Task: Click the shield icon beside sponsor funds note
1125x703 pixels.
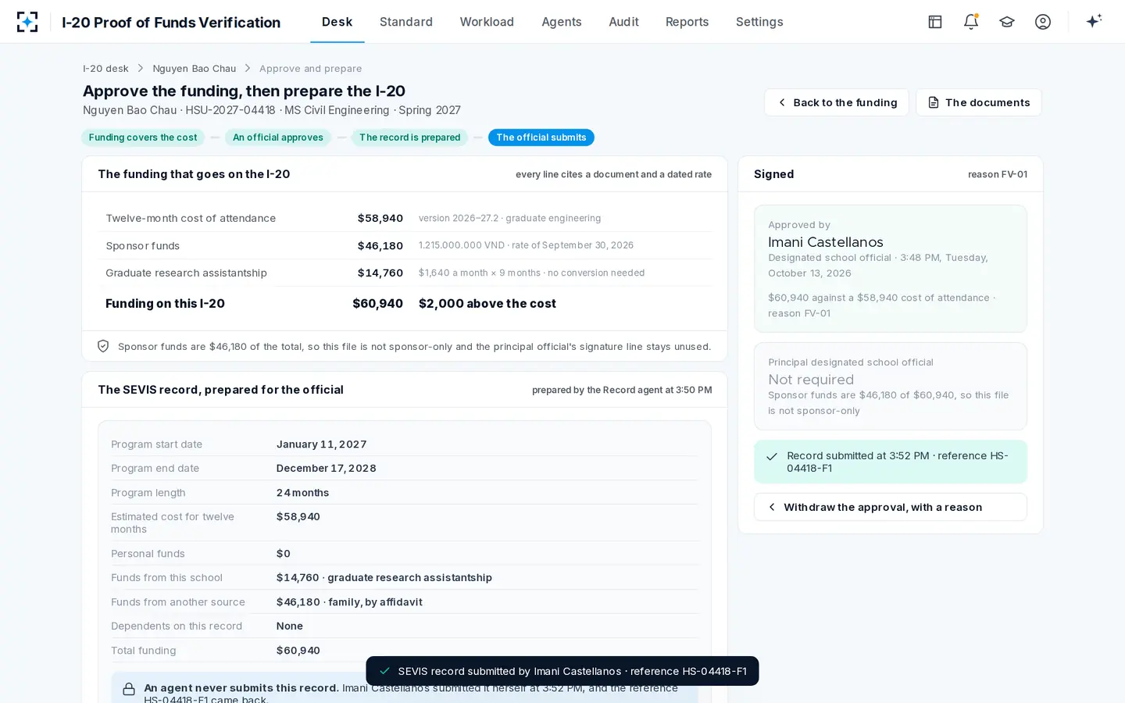Action: [103, 346]
